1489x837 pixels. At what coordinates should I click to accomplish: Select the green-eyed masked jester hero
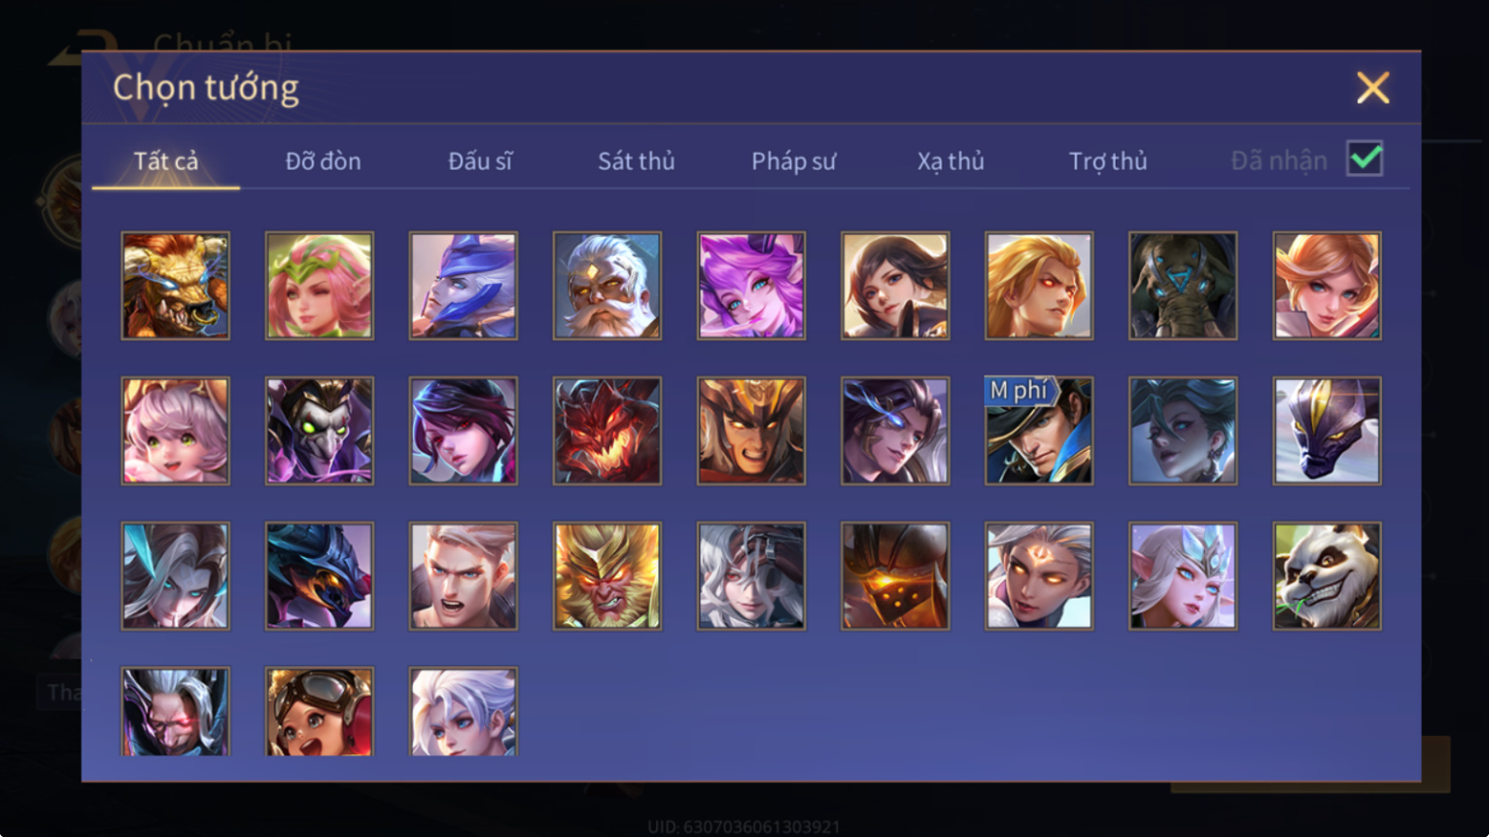(x=320, y=431)
